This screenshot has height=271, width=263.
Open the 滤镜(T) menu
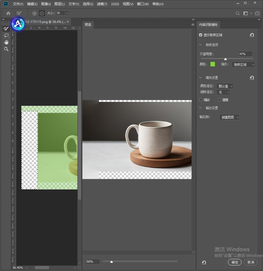click(x=102, y=4)
